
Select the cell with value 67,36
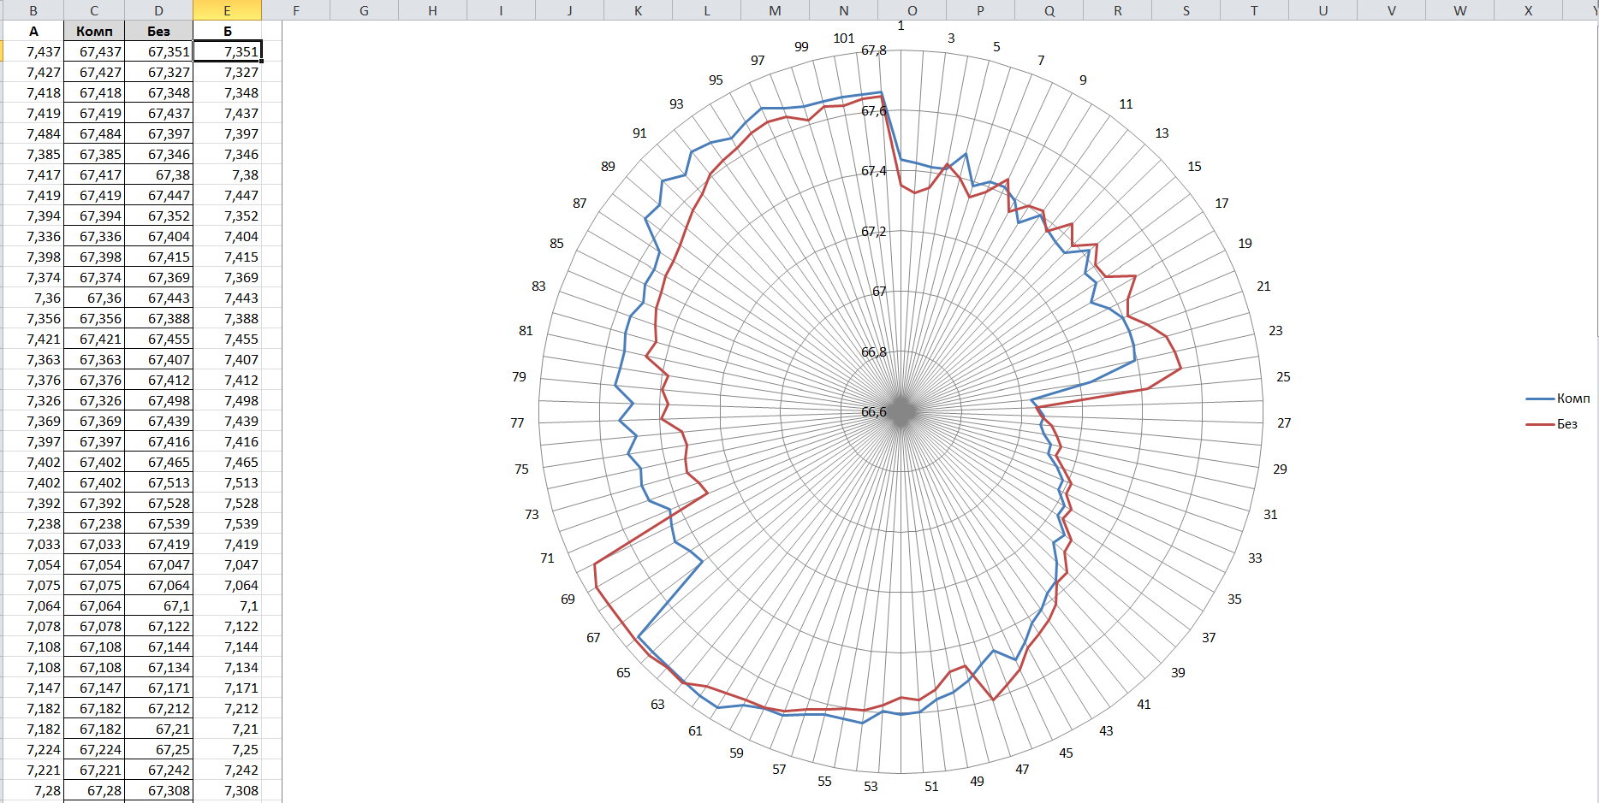[94, 298]
